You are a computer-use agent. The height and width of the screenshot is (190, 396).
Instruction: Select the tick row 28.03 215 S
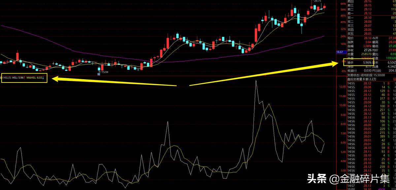371,132
